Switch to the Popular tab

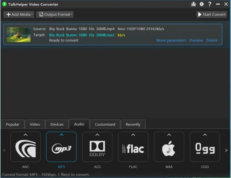(x=12, y=124)
